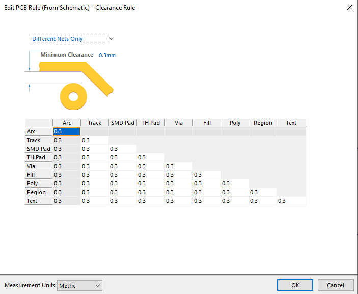Click the dropdown arrow beside Different Nets Only
358x294 pixels.
click(112, 39)
